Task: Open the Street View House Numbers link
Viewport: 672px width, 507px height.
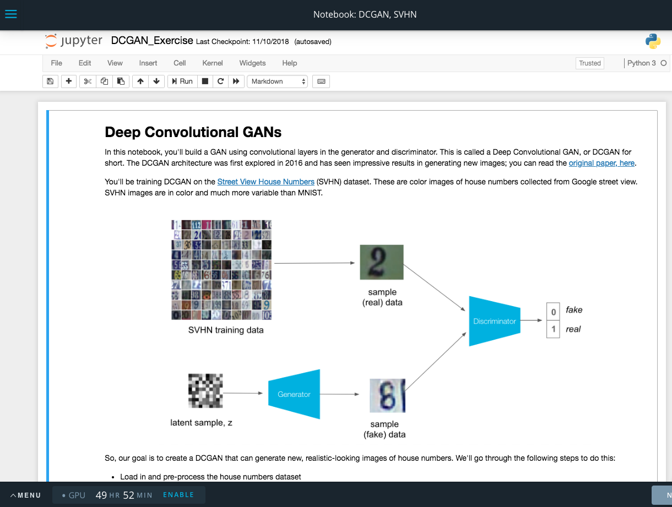Action: [x=265, y=181]
